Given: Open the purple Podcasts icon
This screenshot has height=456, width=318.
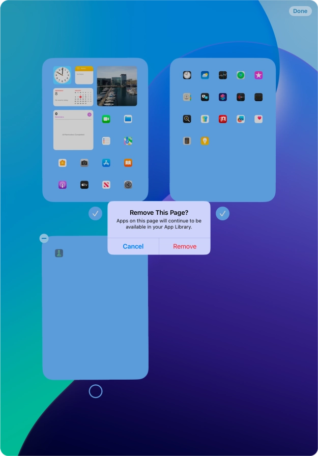Looking at the screenshot, I should [62, 185].
